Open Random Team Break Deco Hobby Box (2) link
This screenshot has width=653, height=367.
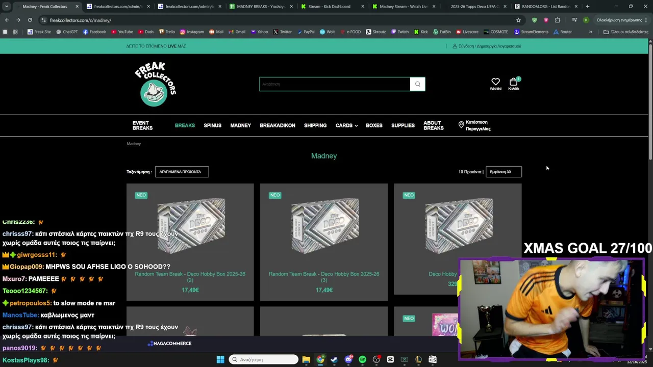click(190, 277)
